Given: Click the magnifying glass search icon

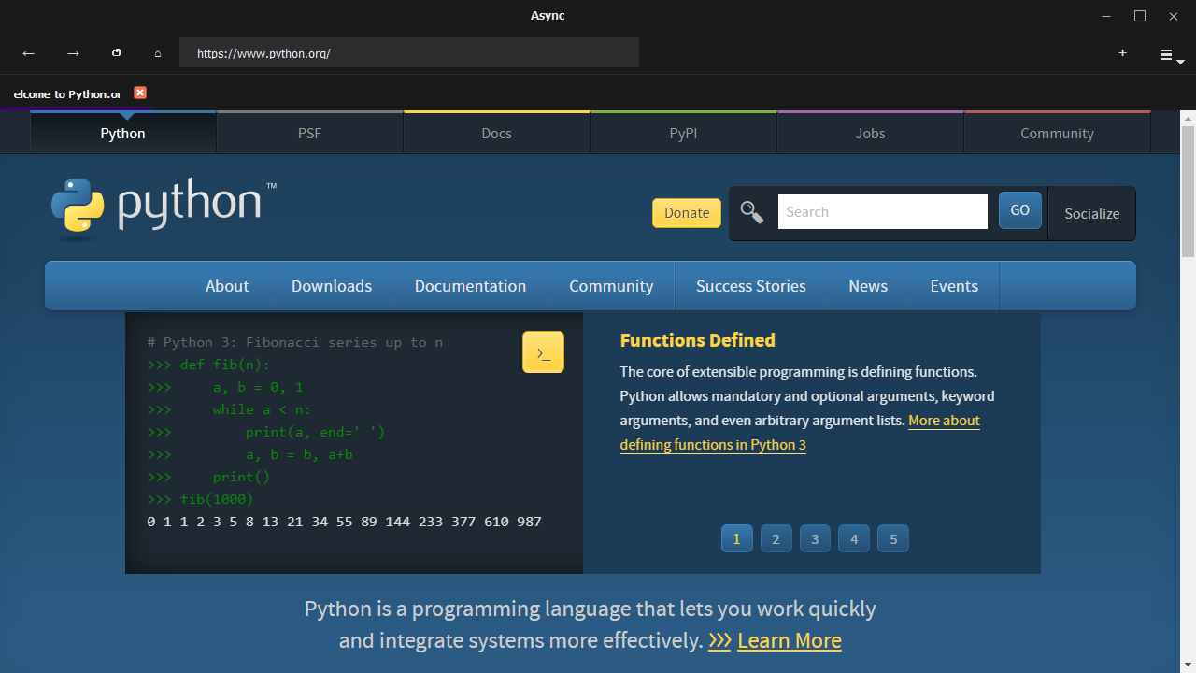Looking at the screenshot, I should click(x=752, y=212).
